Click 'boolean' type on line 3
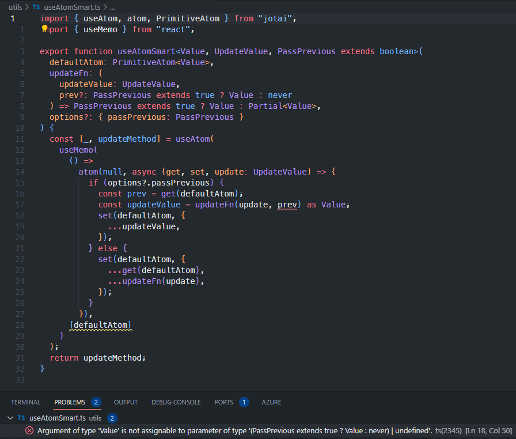Screen dimensions: 516x439 click(x=397, y=51)
